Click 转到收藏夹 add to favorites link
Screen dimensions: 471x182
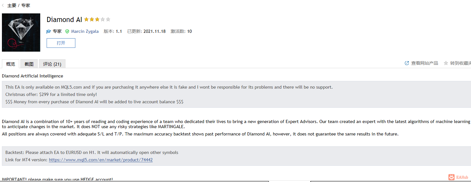(460, 63)
